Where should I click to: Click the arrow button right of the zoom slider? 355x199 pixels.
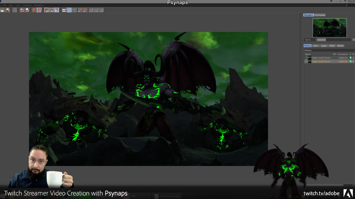click(353, 40)
